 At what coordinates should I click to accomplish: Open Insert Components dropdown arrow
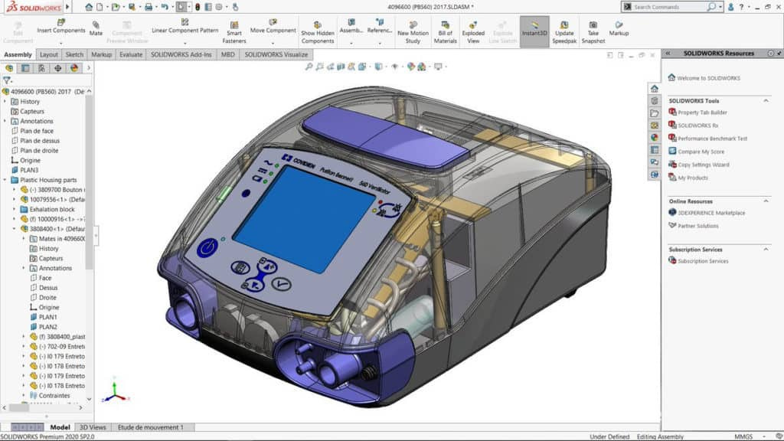[x=61, y=43]
